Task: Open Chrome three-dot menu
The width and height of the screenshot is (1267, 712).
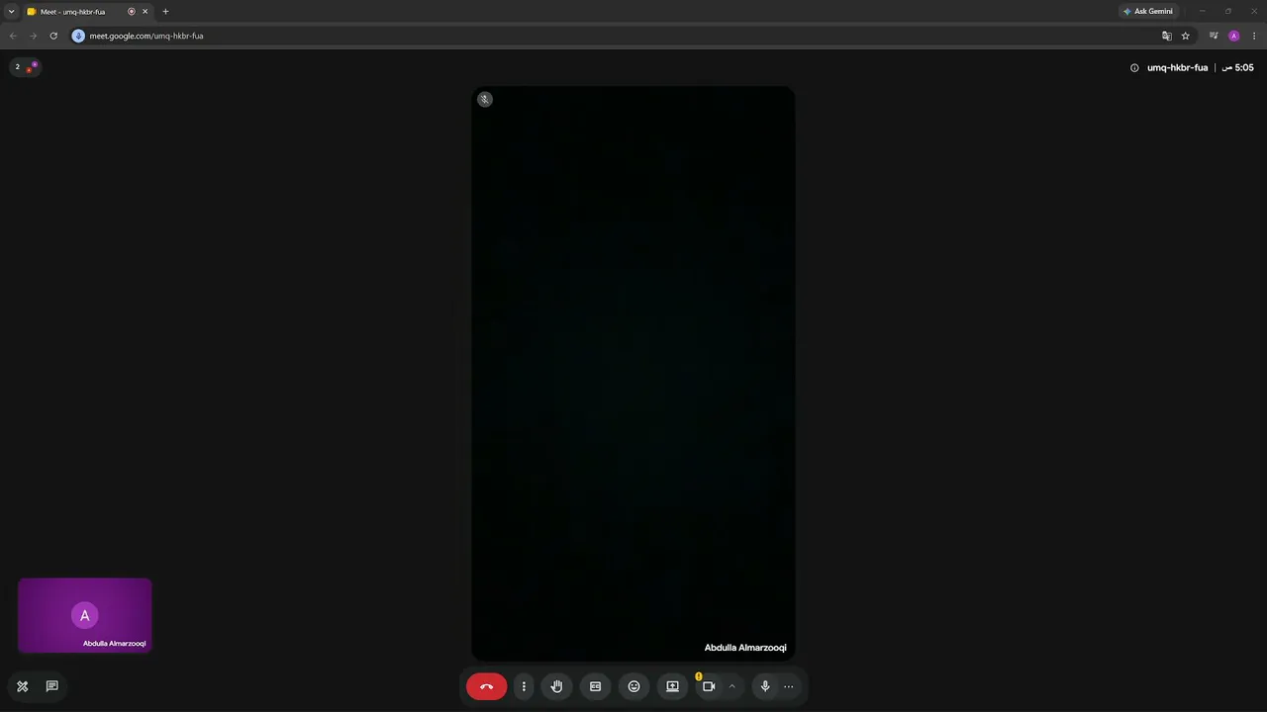Action: [1252, 36]
